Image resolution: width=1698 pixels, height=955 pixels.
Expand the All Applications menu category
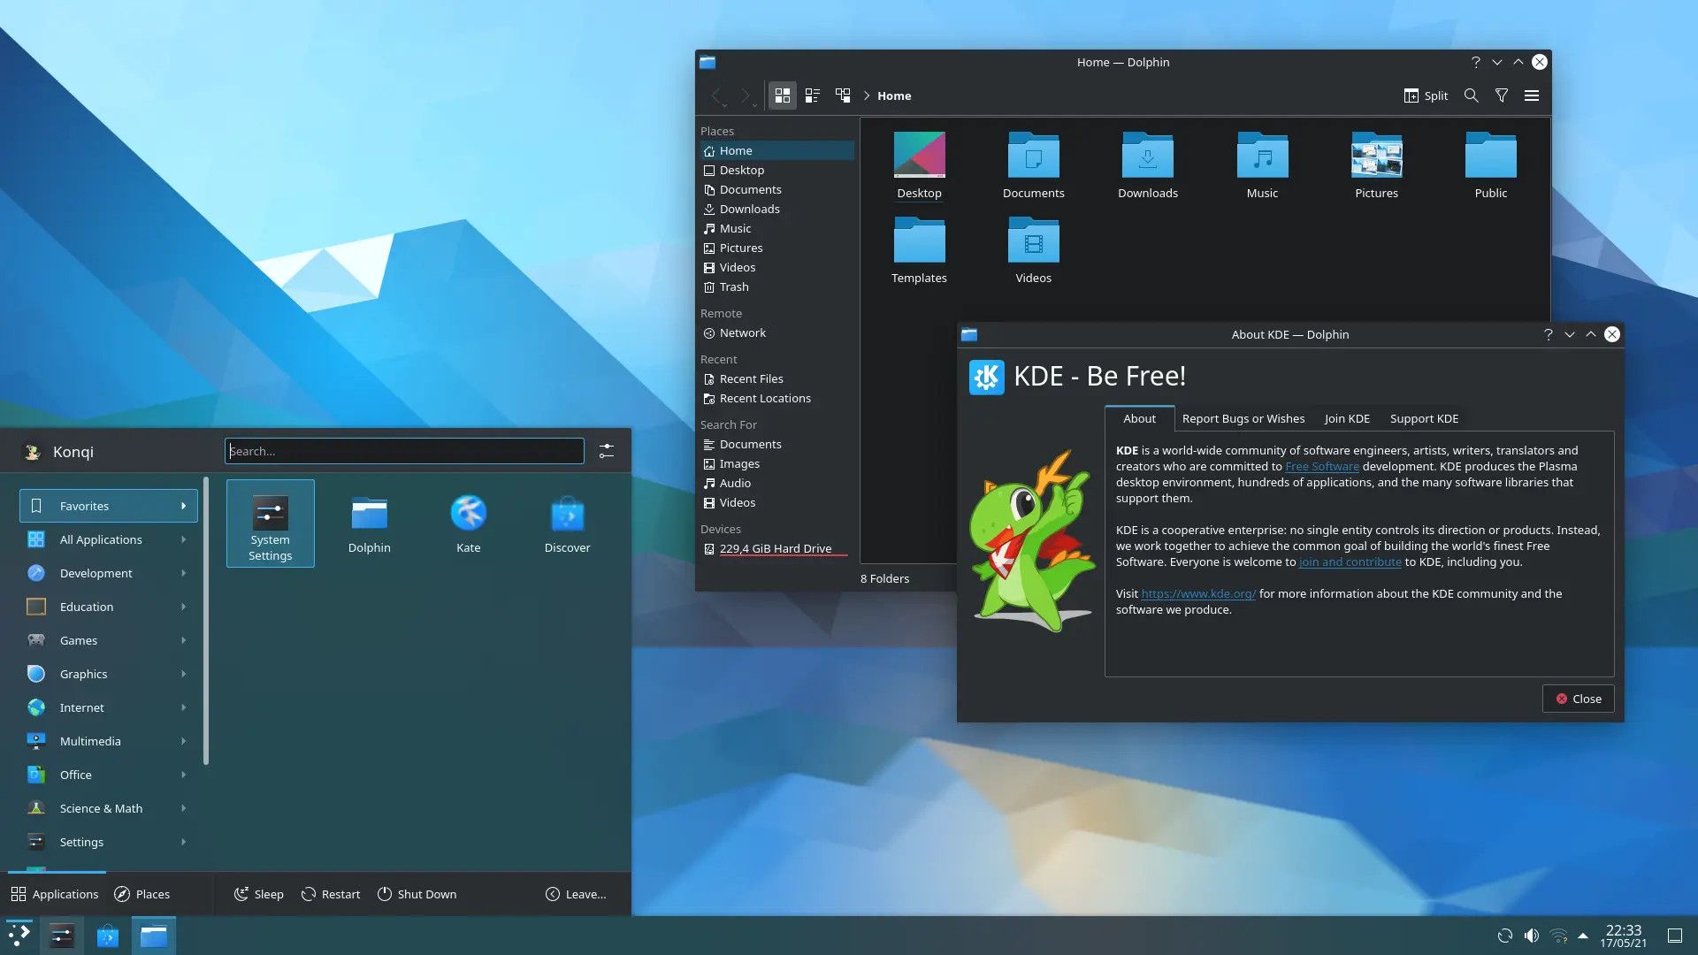click(100, 540)
